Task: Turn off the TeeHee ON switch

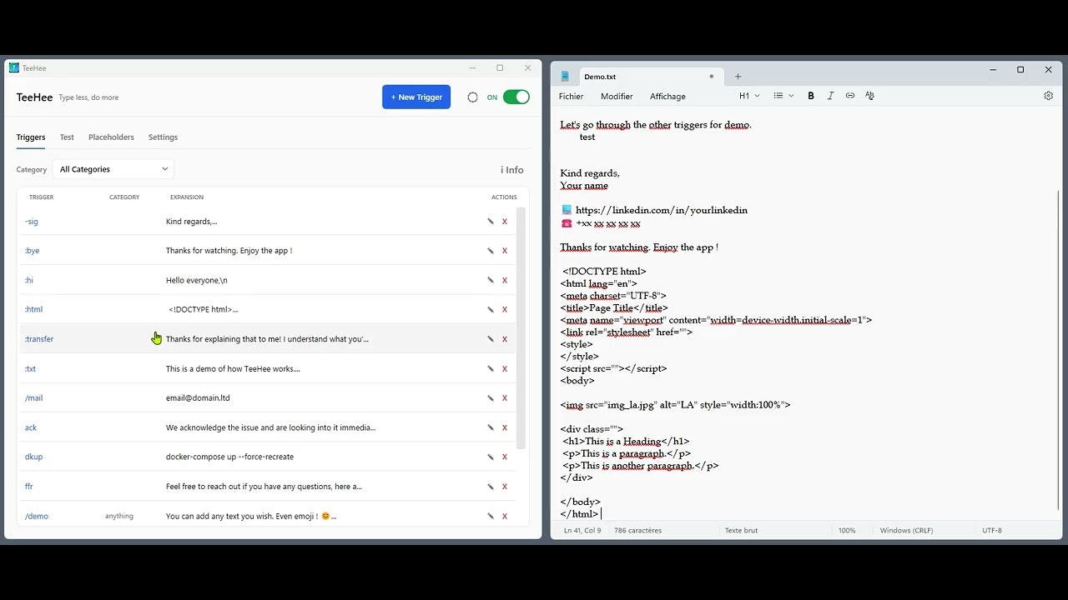Action: 516,97
